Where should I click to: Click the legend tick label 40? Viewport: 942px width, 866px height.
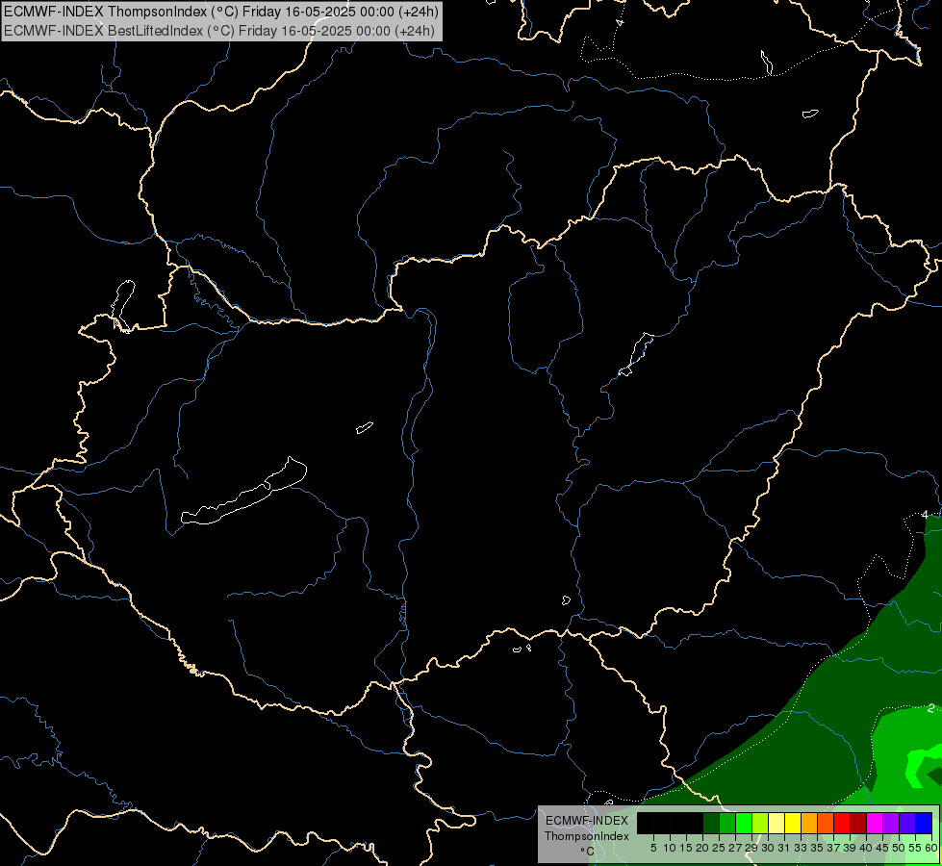click(866, 848)
